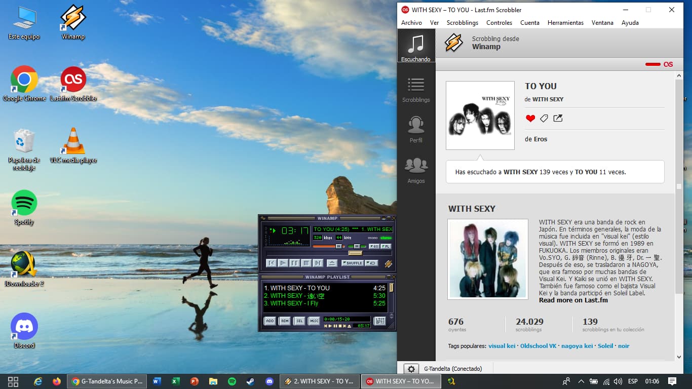The image size is (692, 389).
Task: Adjust the Winamp balance slider
Action: pos(357,246)
